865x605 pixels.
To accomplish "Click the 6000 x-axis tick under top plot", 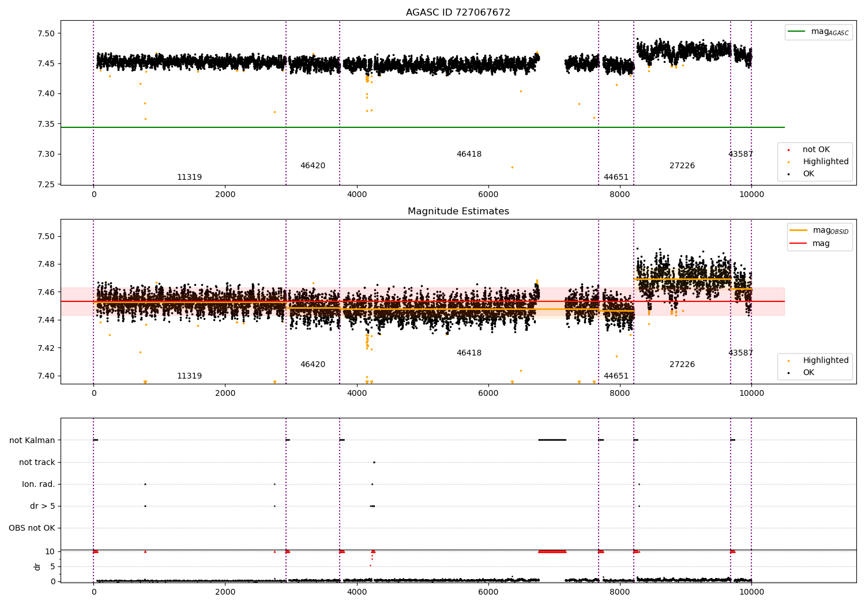I will (x=488, y=195).
